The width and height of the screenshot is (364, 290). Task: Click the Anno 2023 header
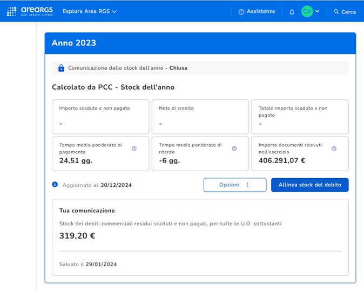point(74,43)
